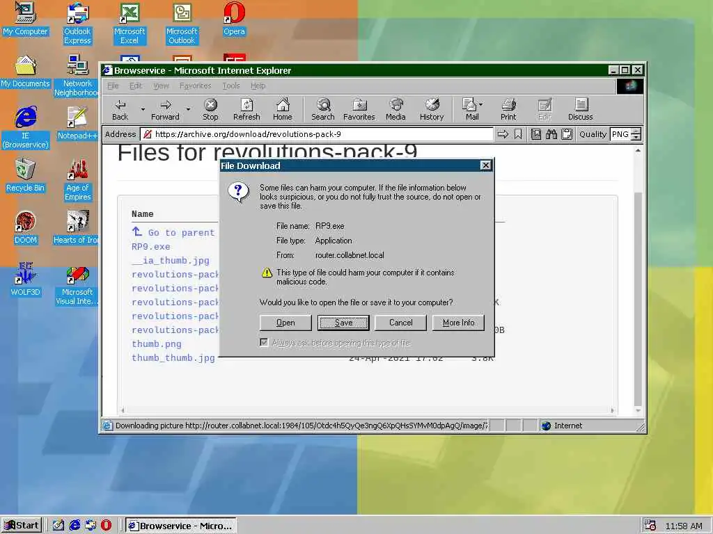Launch Opera from quick launch bar
This screenshot has height=534, width=713.
click(x=106, y=526)
